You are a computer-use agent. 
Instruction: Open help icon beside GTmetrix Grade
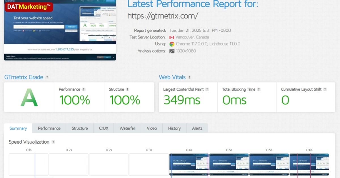click(47, 77)
